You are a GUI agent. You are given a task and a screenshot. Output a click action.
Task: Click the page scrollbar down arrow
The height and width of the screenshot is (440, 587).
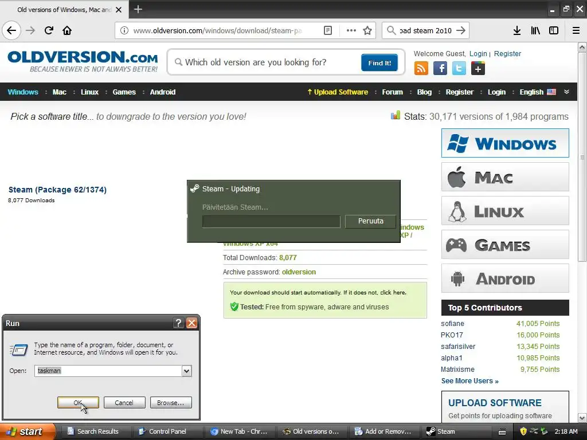[582, 418]
